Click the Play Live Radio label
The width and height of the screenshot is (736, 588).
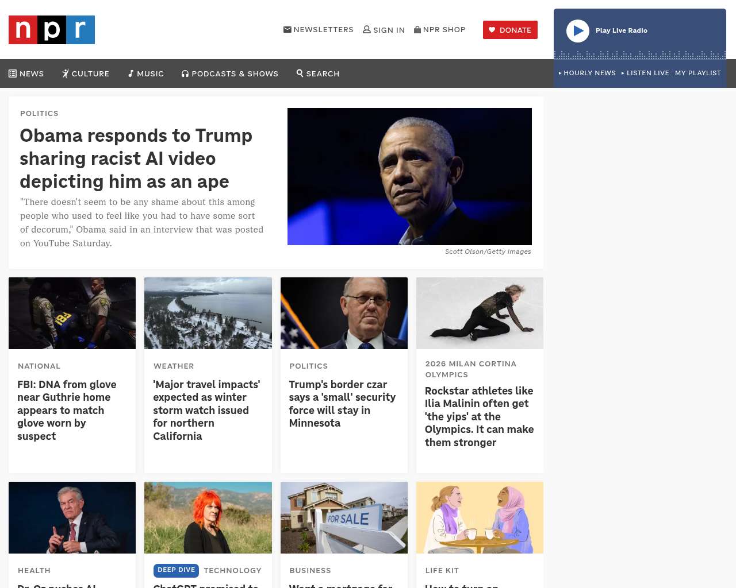[622, 30]
